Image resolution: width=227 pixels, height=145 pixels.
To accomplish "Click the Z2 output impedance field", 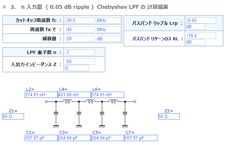I will [x=169, y=116].
